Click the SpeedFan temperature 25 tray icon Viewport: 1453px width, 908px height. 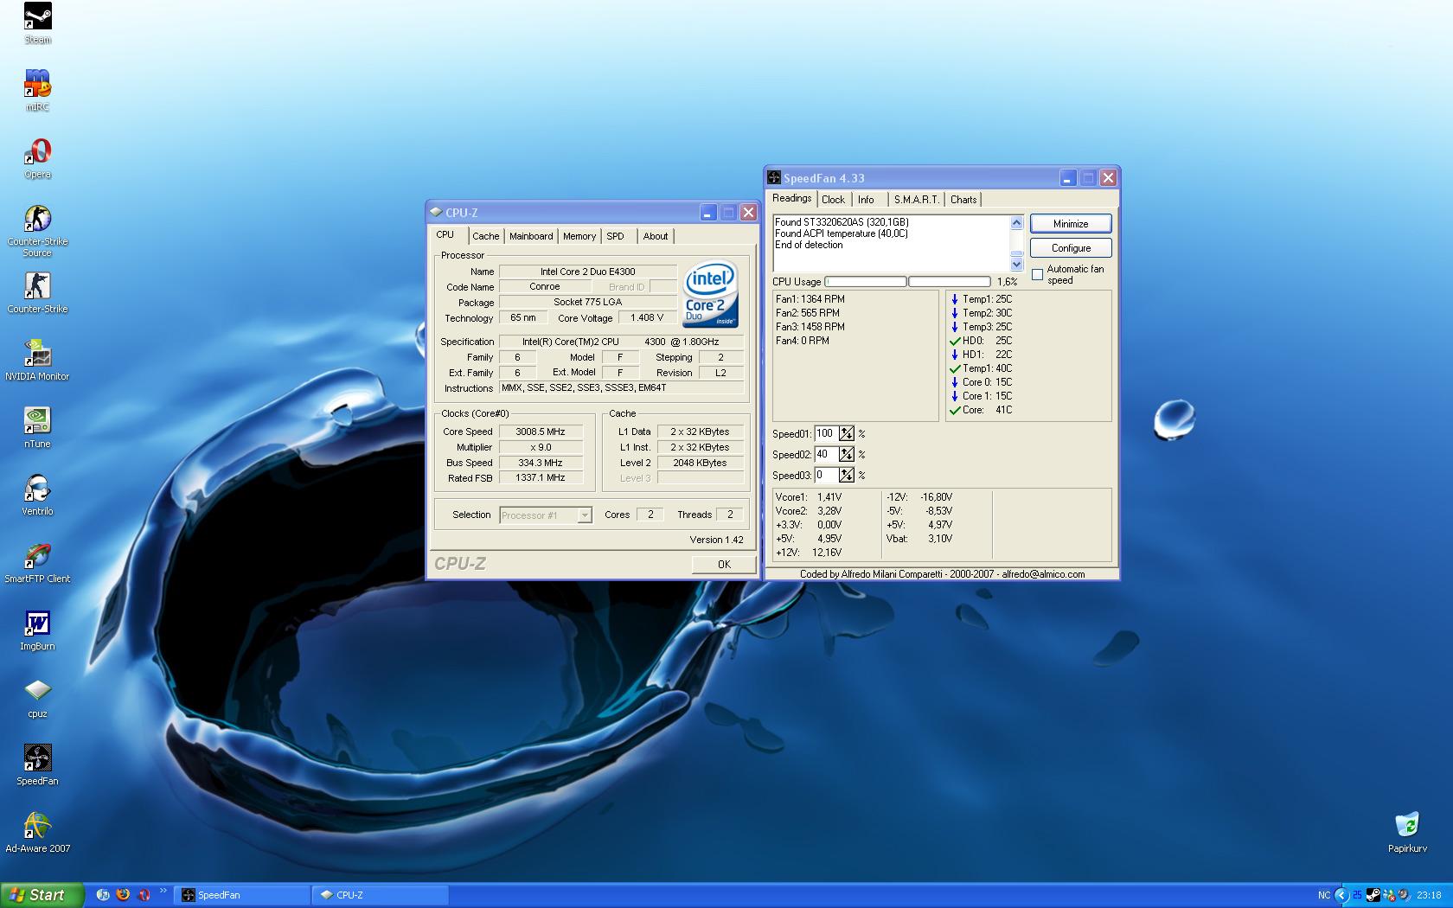click(1358, 895)
